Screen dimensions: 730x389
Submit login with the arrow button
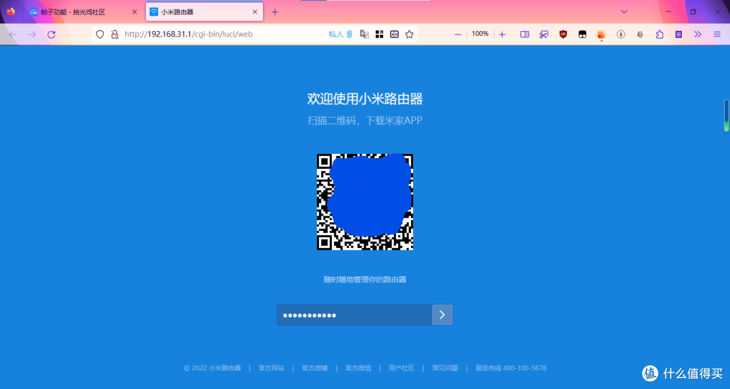click(x=442, y=315)
